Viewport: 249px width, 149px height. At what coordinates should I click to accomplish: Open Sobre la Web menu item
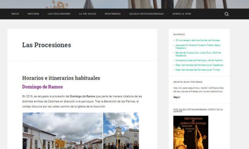181,14
